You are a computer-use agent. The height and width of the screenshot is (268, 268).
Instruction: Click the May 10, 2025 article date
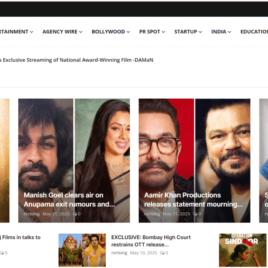(x=143, y=253)
